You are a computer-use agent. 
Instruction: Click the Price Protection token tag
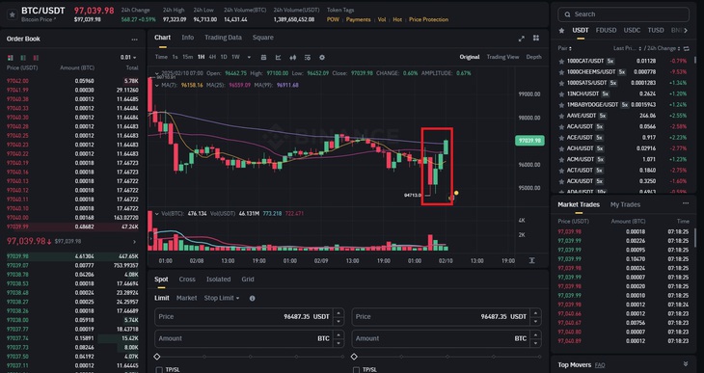coord(428,19)
